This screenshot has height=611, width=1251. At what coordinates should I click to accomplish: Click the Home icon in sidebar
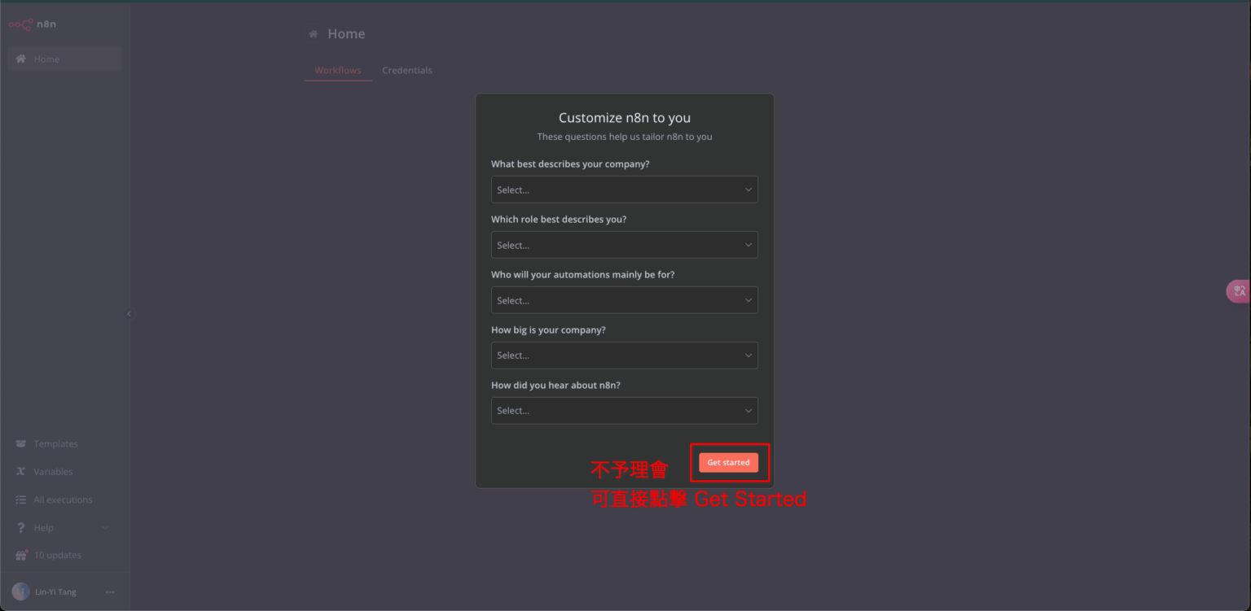point(21,59)
